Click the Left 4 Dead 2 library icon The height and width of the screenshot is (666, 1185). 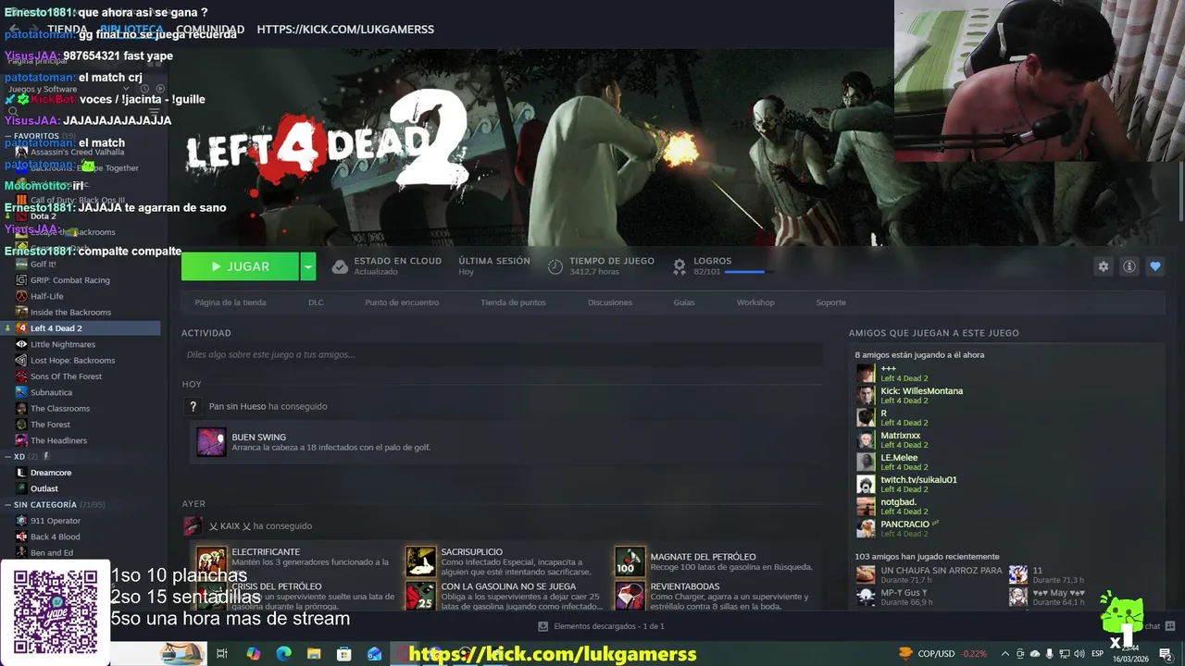[21, 328]
